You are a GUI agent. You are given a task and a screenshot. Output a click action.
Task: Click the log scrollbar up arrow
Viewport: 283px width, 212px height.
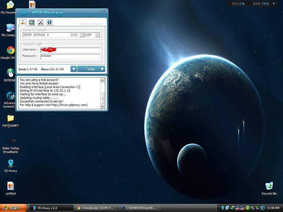pos(102,80)
